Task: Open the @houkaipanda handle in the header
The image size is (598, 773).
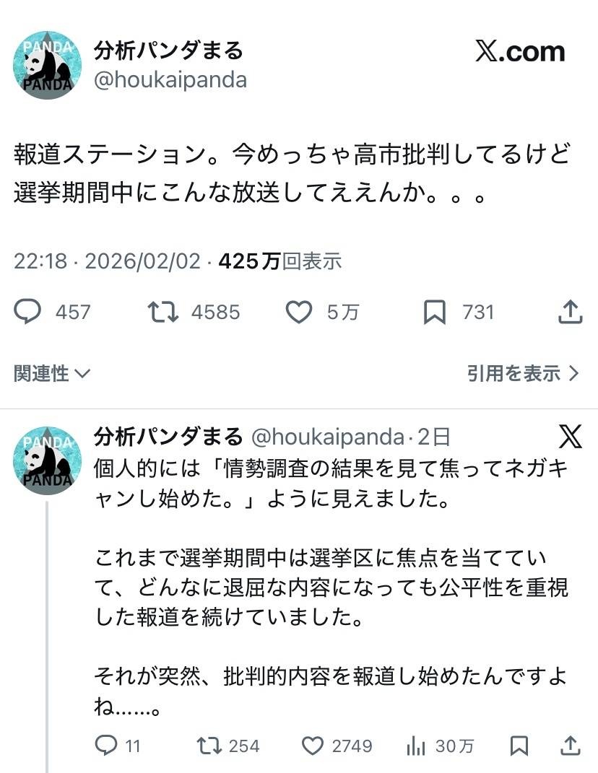Action: pyautogui.click(x=170, y=79)
